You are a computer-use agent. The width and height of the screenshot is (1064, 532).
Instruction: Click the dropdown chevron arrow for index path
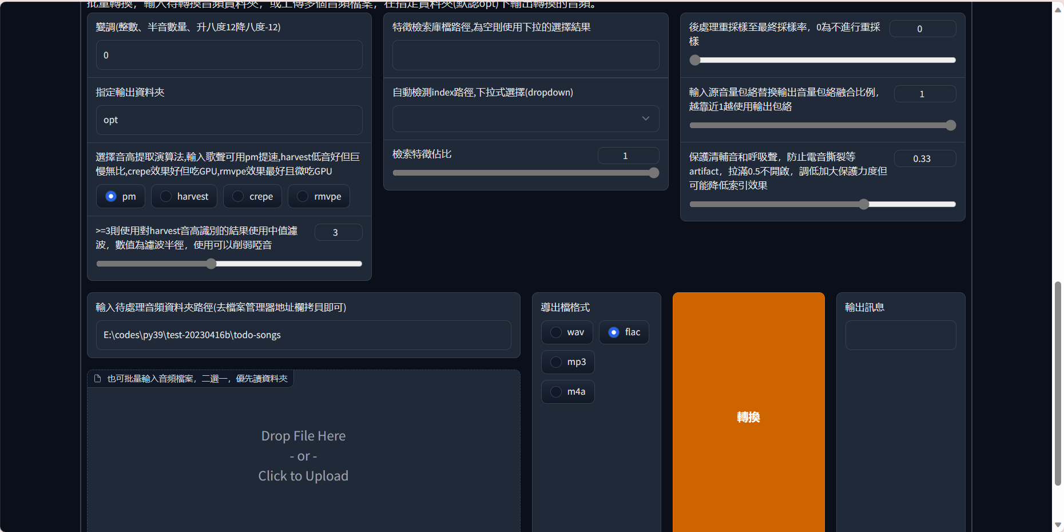(646, 119)
